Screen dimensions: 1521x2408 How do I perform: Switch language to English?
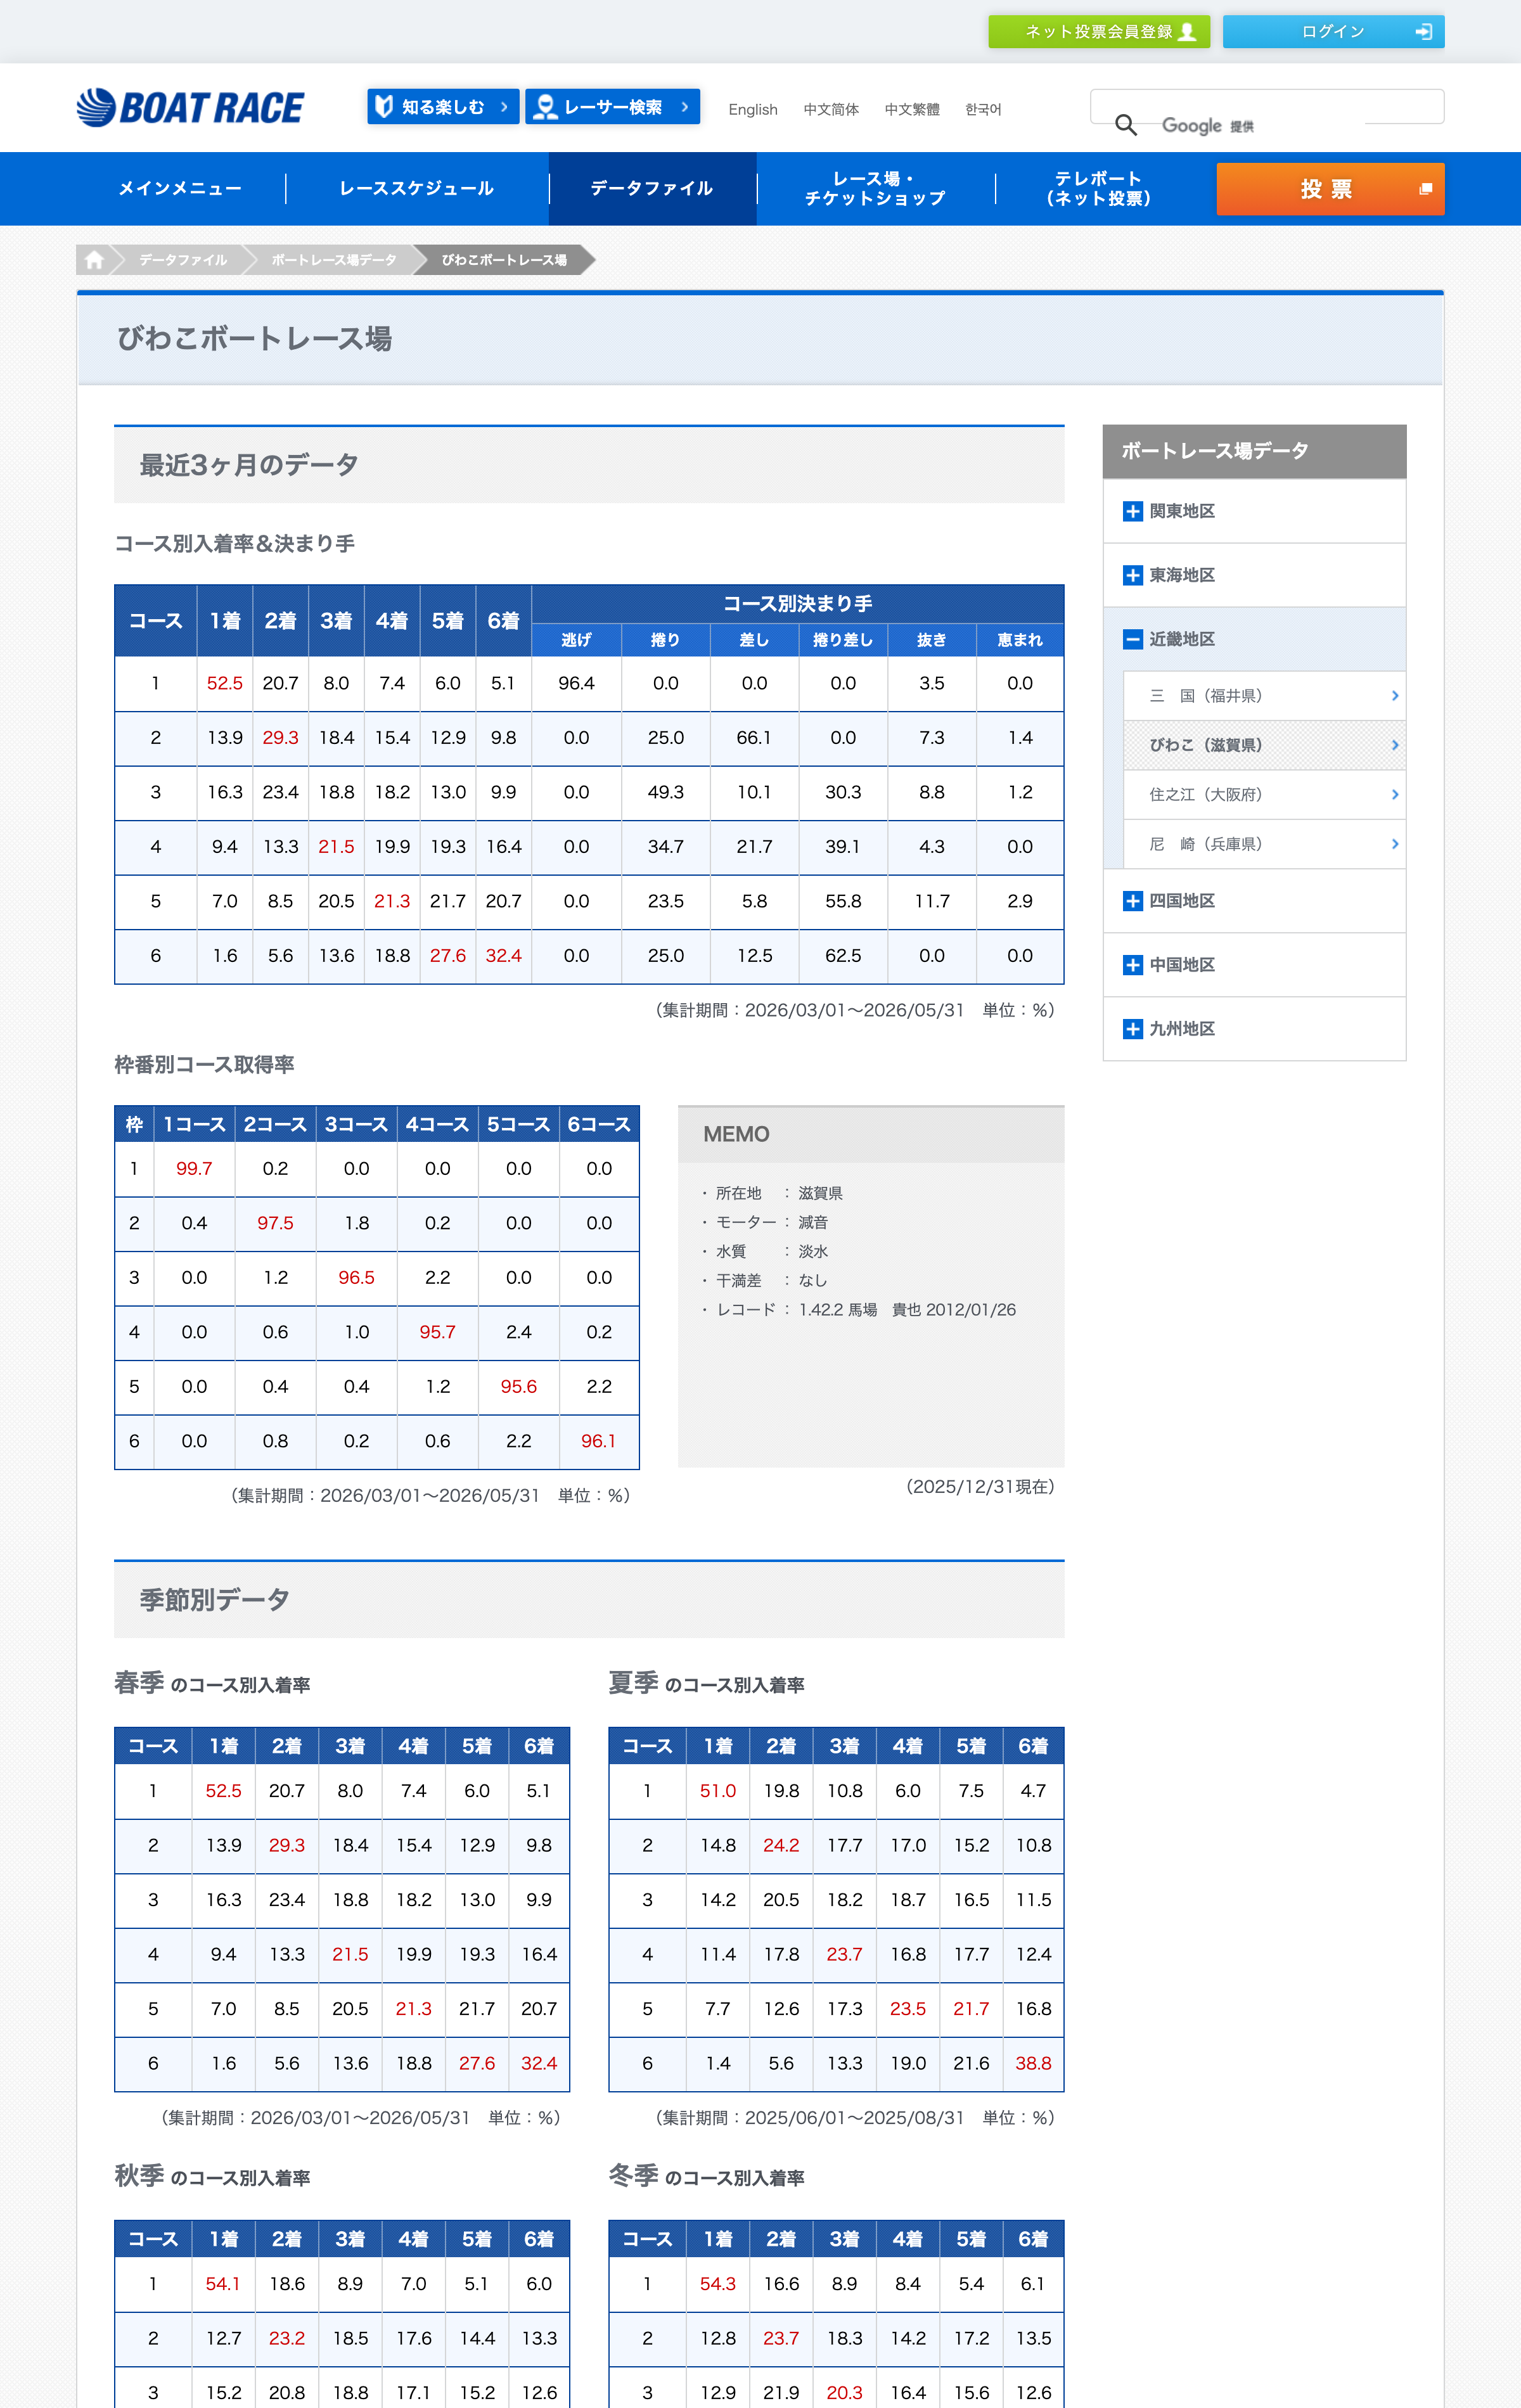pos(753,110)
